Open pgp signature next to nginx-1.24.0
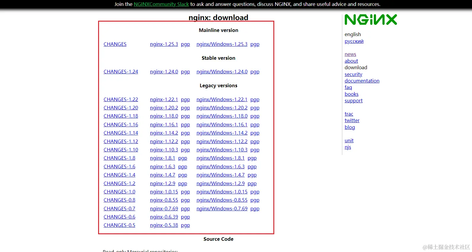 coord(186,72)
